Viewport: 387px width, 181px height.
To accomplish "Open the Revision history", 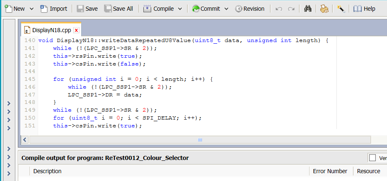I will 250,9.
